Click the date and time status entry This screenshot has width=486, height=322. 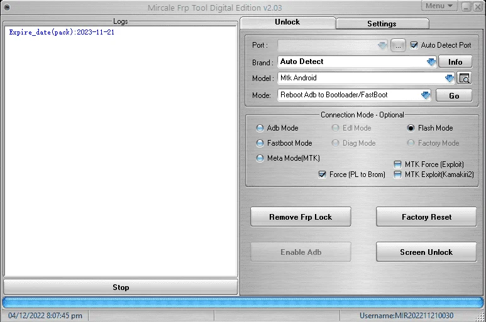coord(45,316)
